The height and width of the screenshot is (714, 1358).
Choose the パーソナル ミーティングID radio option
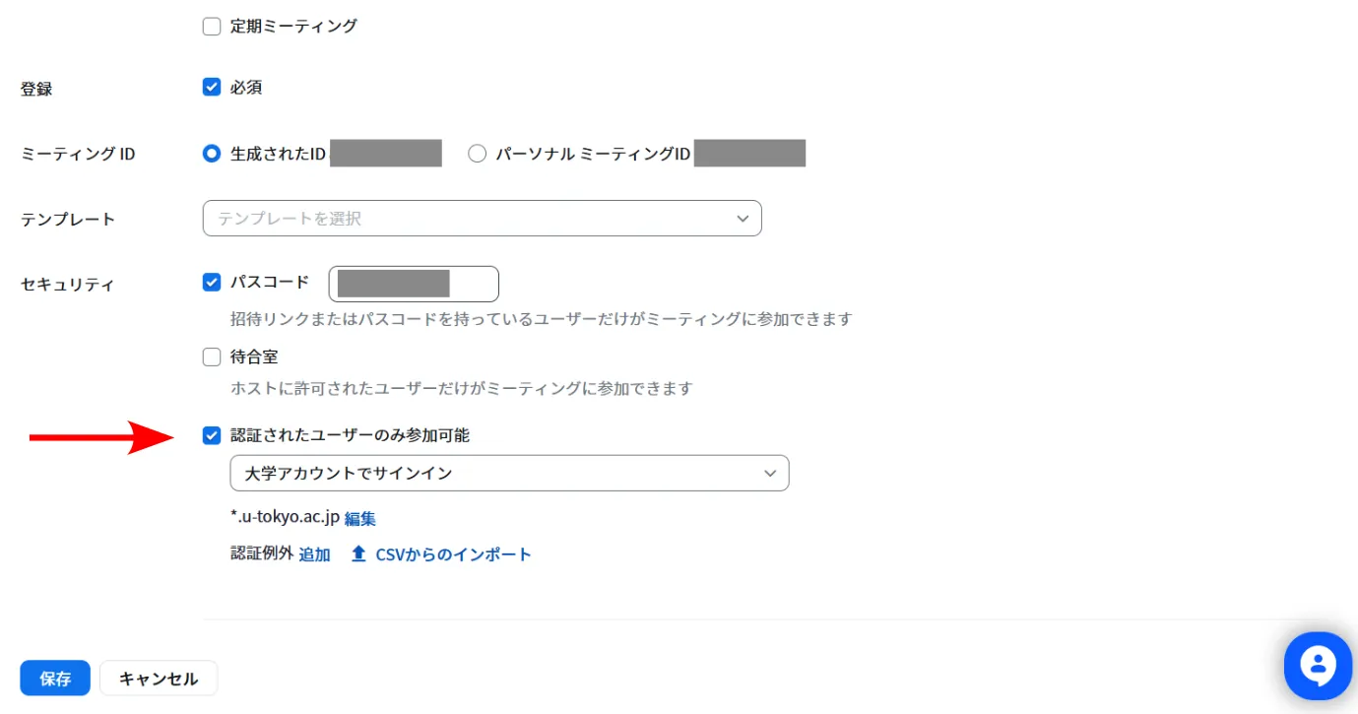pos(478,154)
